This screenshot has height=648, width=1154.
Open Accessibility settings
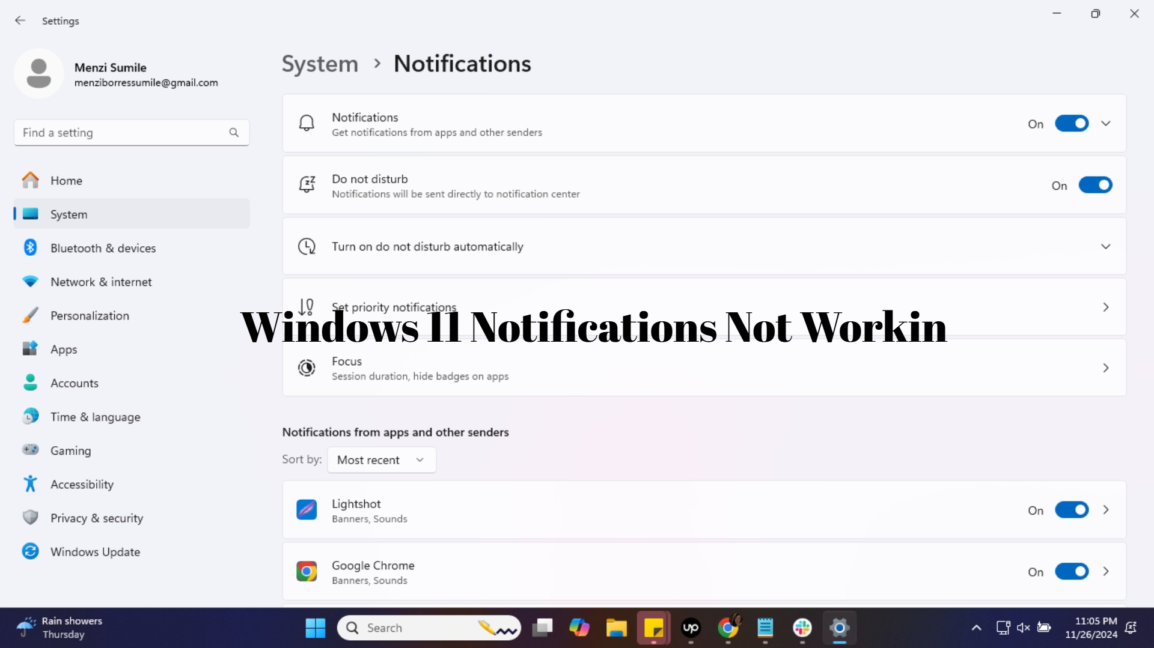pos(82,484)
